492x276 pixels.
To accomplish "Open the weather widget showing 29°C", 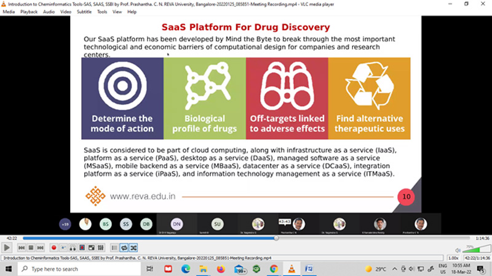I will pos(376,269).
